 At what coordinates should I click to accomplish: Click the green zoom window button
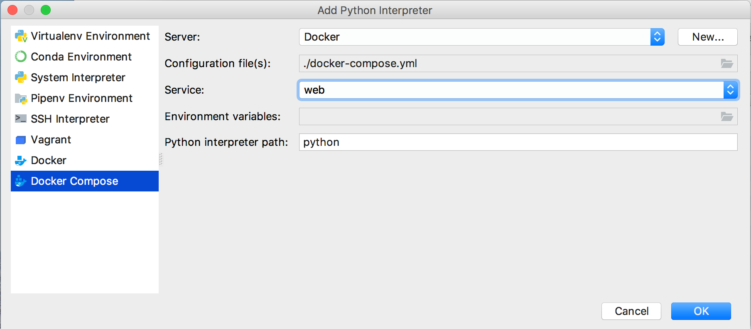point(46,10)
